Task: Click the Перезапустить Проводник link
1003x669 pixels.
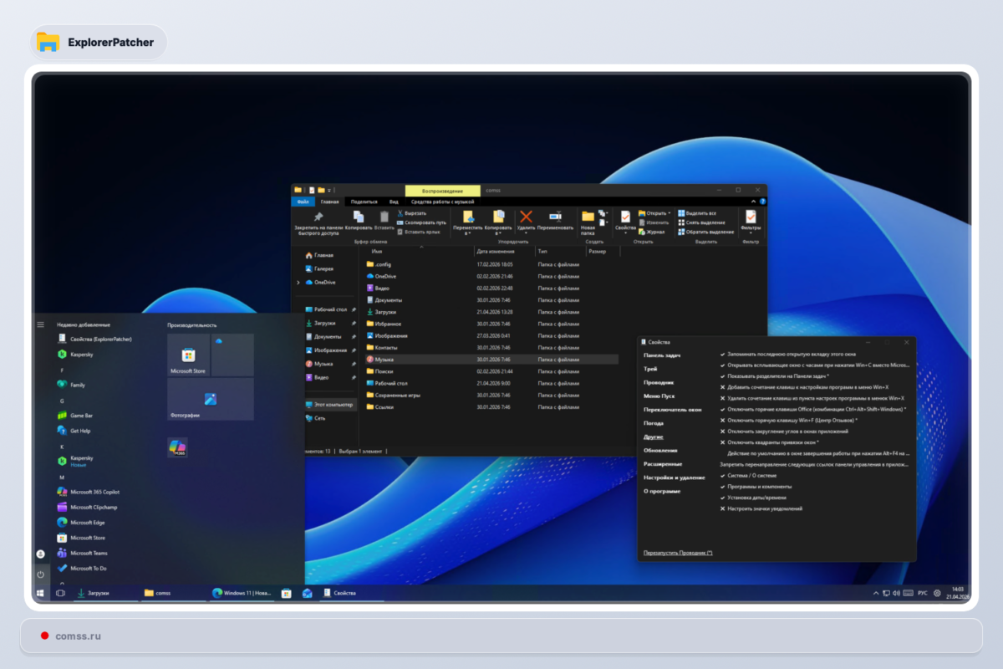Action: coord(678,553)
